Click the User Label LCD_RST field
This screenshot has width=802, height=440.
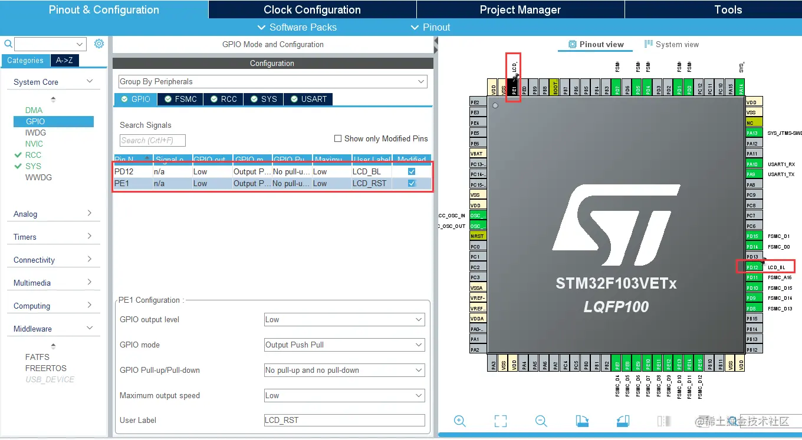click(344, 420)
